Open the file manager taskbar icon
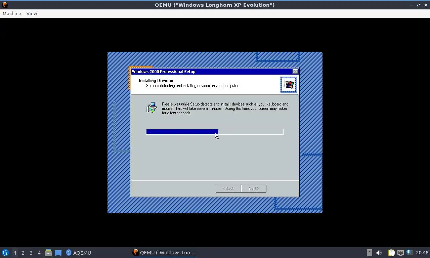430x258 pixels. click(48, 253)
